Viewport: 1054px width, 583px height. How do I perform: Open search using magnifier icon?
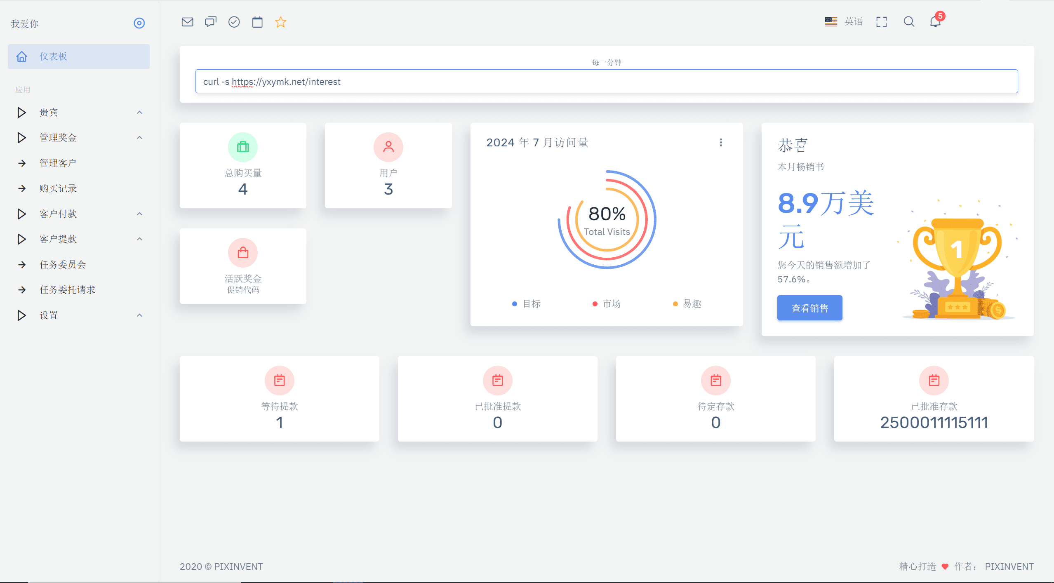point(909,22)
